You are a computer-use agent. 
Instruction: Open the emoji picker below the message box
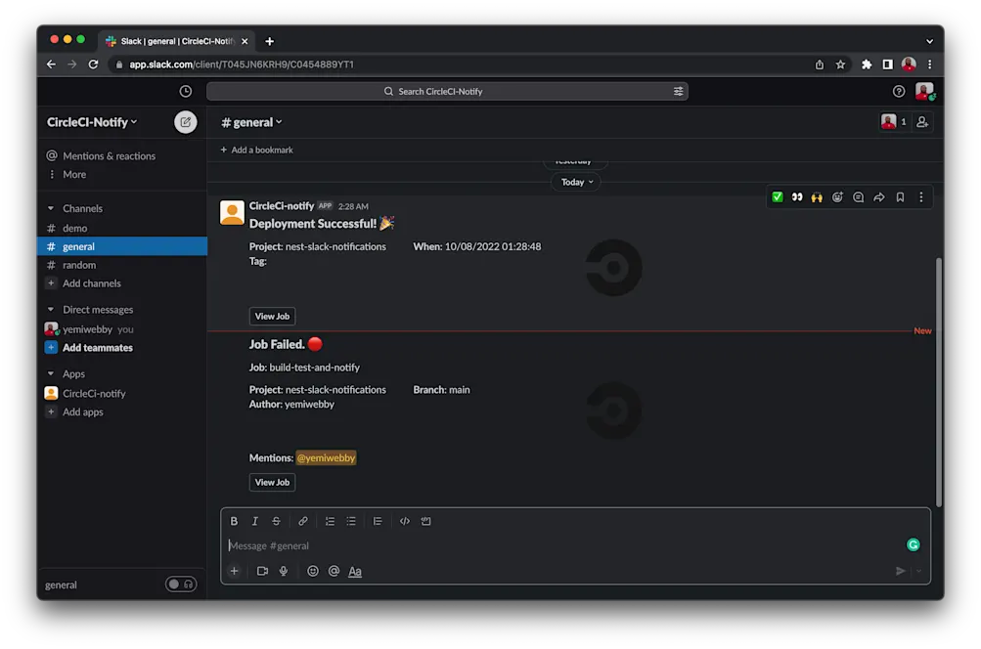click(x=312, y=571)
